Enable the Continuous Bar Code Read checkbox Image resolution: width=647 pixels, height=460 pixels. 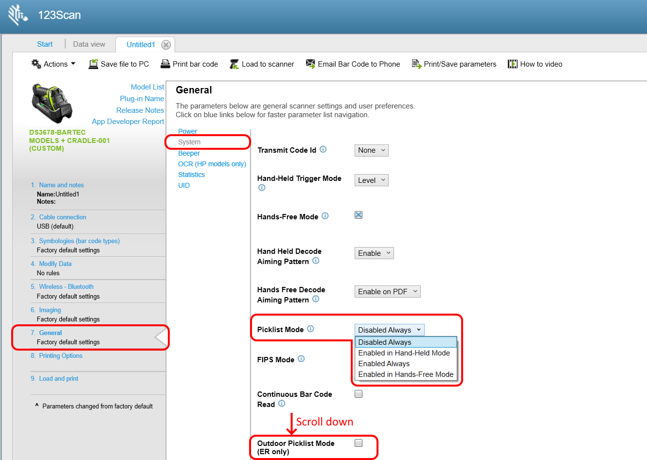359,394
